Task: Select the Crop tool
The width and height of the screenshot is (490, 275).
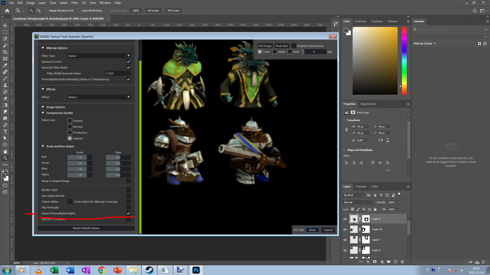Action: [x=5, y=52]
